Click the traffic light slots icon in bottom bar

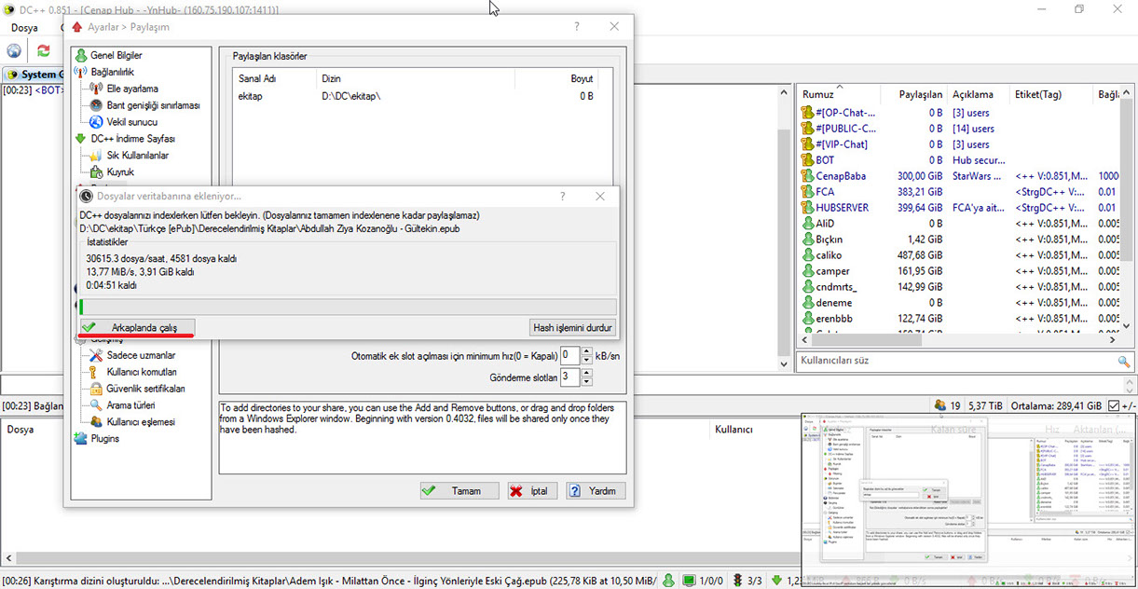coord(737,581)
